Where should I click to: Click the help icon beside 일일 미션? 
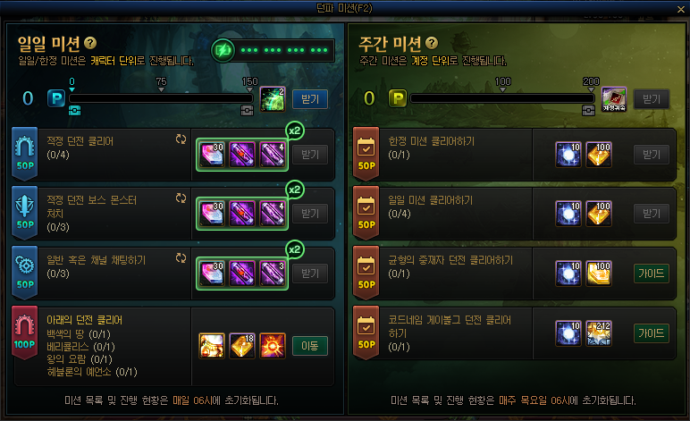click(90, 43)
